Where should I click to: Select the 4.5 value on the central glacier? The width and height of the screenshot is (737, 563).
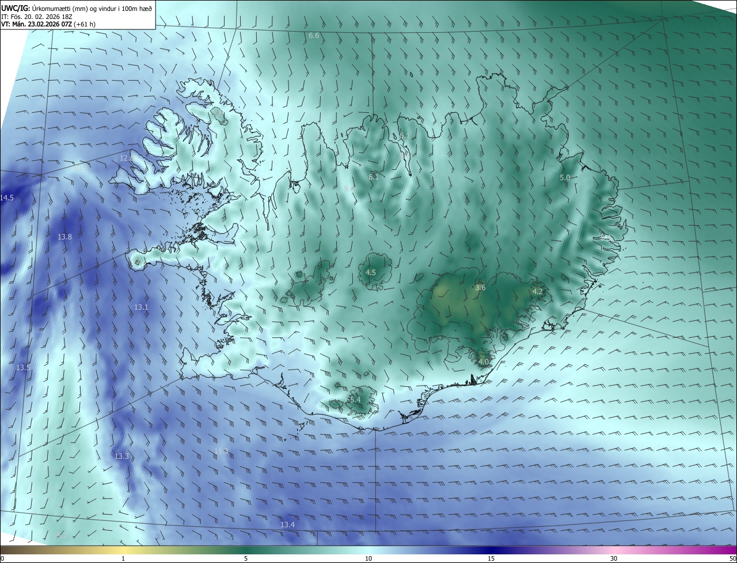[x=371, y=272]
